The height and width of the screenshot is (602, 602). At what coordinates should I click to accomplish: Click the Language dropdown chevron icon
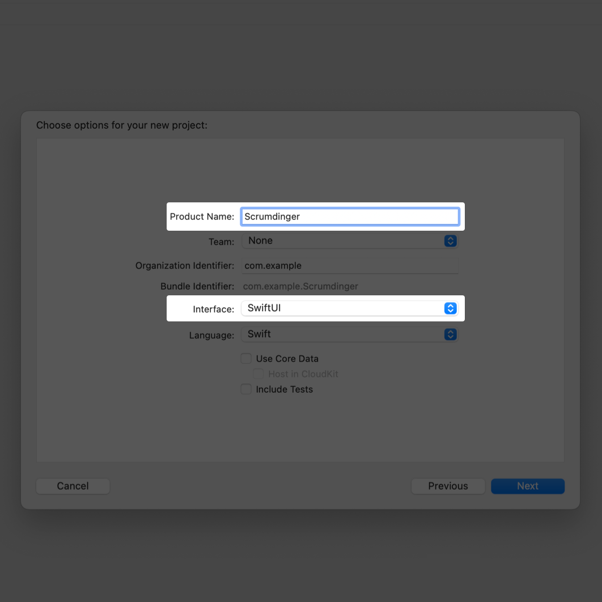coord(450,334)
